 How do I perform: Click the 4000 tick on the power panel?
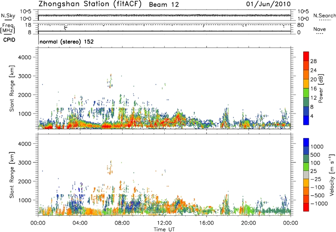(25, 57)
